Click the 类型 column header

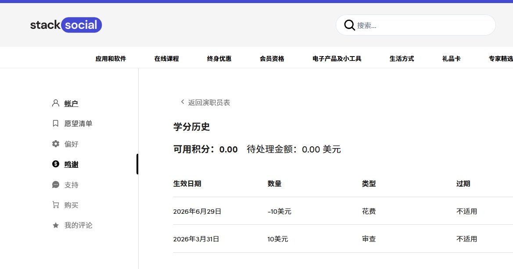click(369, 184)
